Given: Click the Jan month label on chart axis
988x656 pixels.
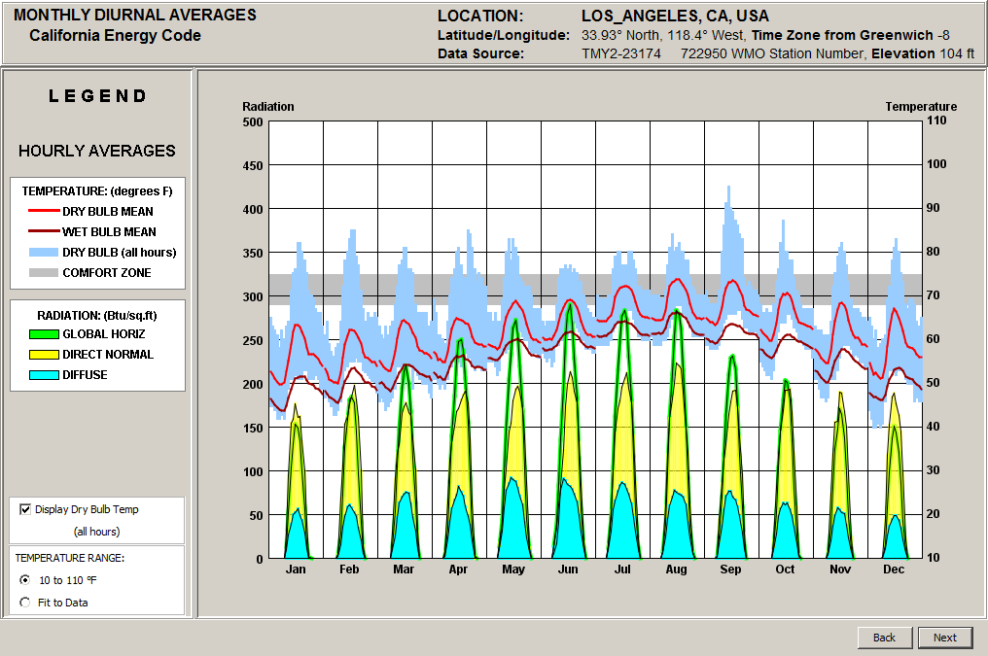Looking at the screenshot, I should coord(296,570).
